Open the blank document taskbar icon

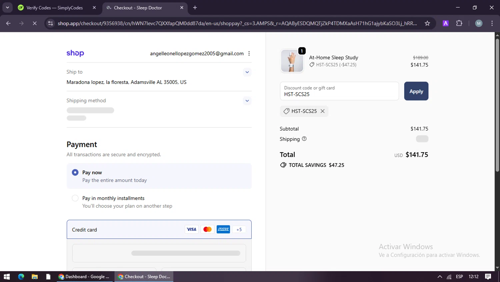pyautogui.click(x=48, y=277)
